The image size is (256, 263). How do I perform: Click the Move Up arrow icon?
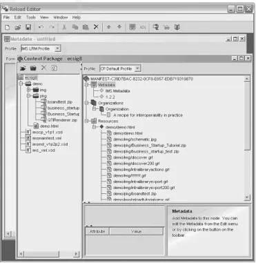pyautogui.click(x=108, y=27)
